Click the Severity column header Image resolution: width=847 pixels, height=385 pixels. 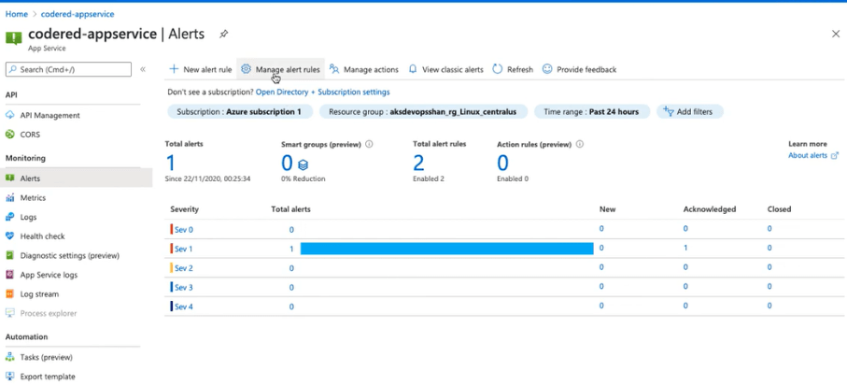(184, 209)
